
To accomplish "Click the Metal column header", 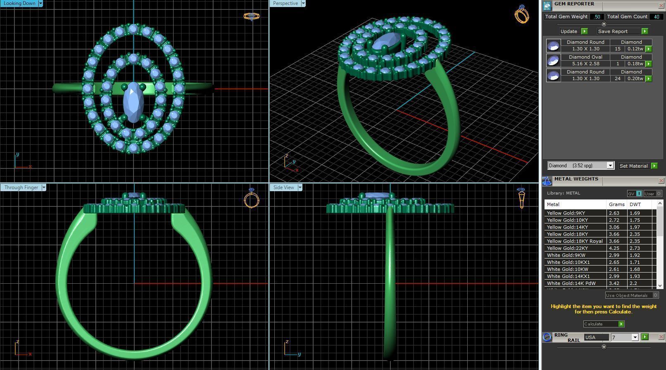I will tap(575, 204).
